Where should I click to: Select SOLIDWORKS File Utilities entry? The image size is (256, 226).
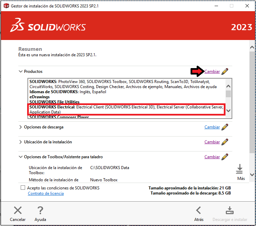(54, 102)
